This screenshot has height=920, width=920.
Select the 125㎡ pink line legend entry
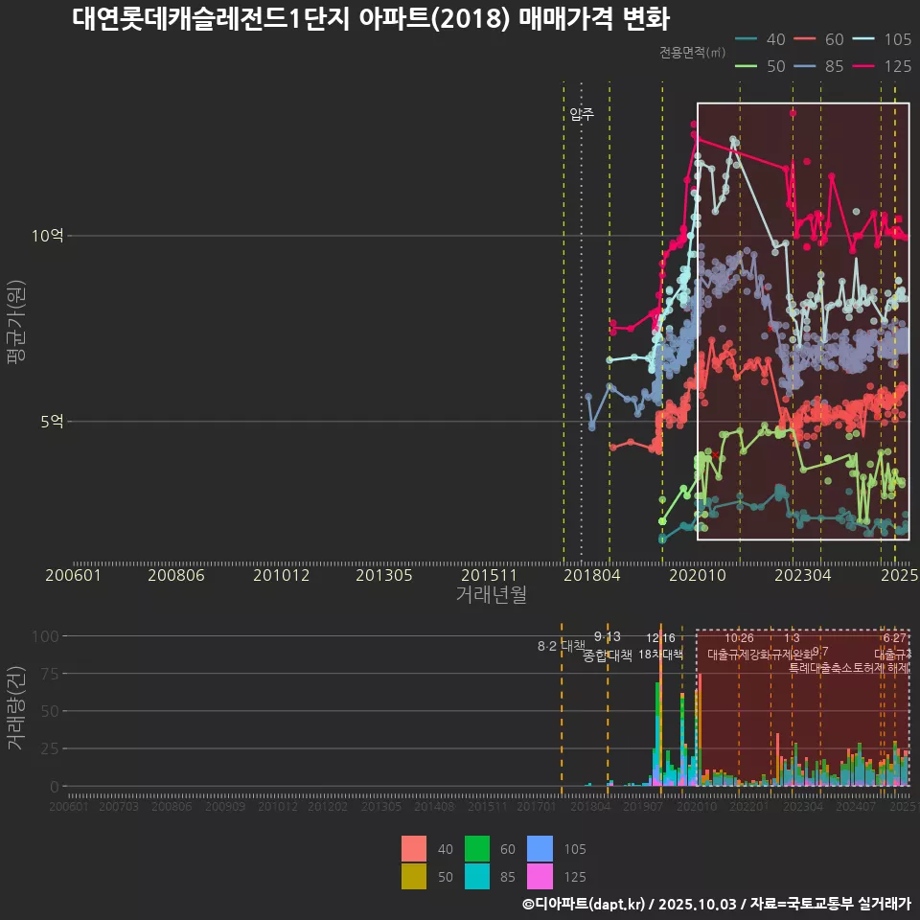pyautogui.click(x=865, y=66)
